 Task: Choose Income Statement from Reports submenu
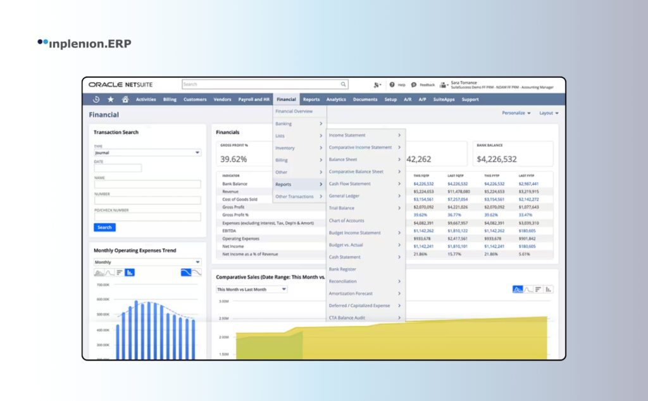(365, 135)
